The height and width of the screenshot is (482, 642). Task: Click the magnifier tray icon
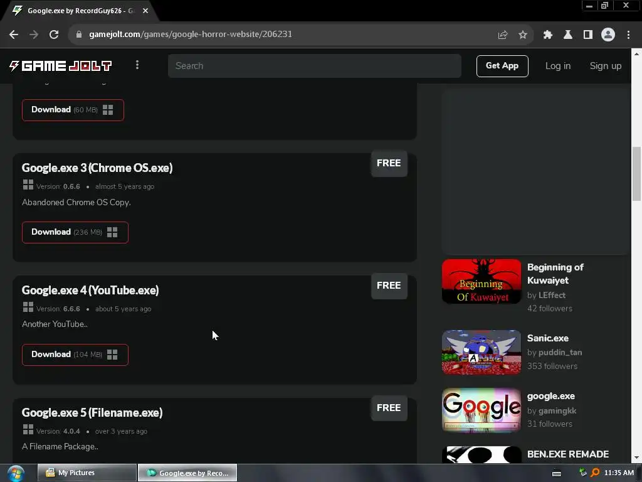click(x=596, y=473)
